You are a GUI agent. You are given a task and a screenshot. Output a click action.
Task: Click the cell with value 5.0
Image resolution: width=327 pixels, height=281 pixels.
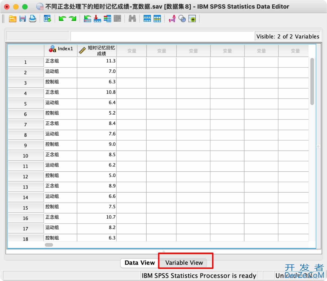click(x=97, y=176)
